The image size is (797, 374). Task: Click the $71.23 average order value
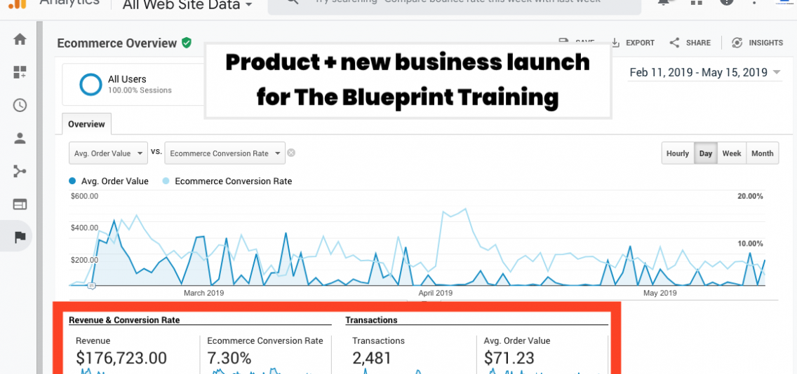tap(509, 358)
